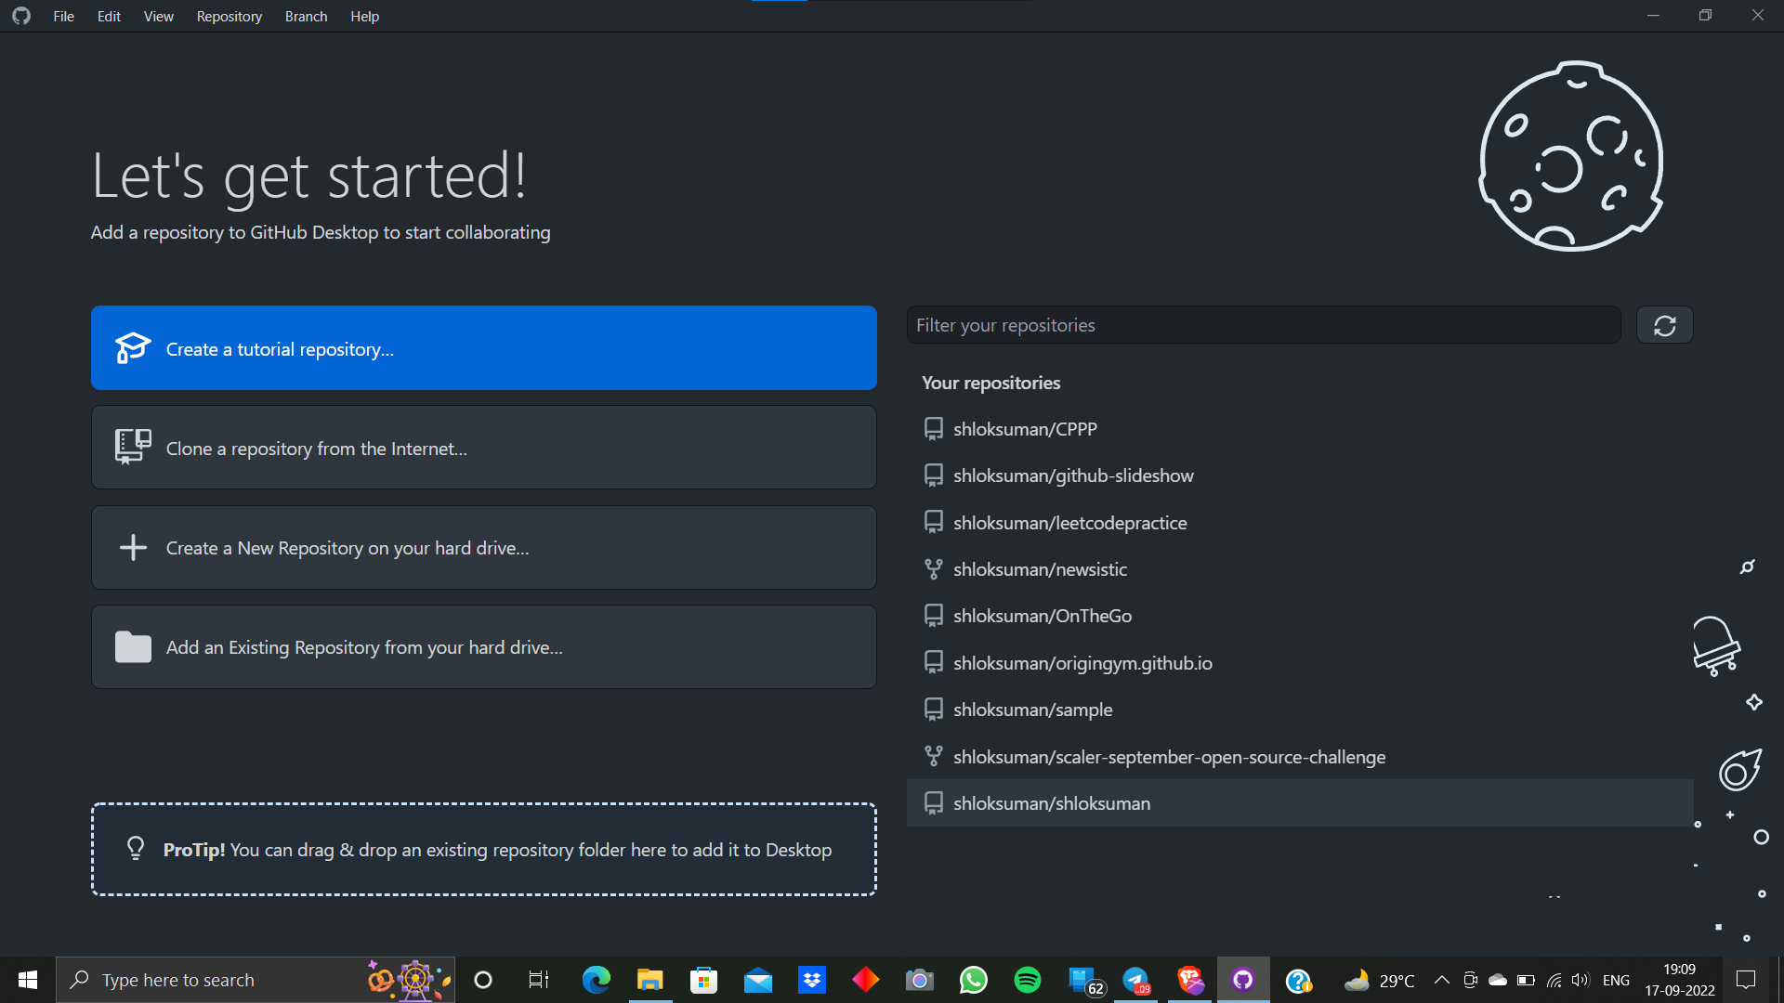Click the fork icon next to scaler-september-open-source-challenge
Viewport: 1784px width, 1003px height.
pos(933,756)
